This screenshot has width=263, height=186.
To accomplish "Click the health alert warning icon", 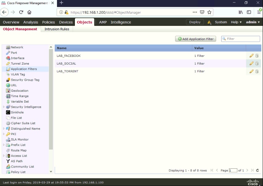I will pos(209,22).
